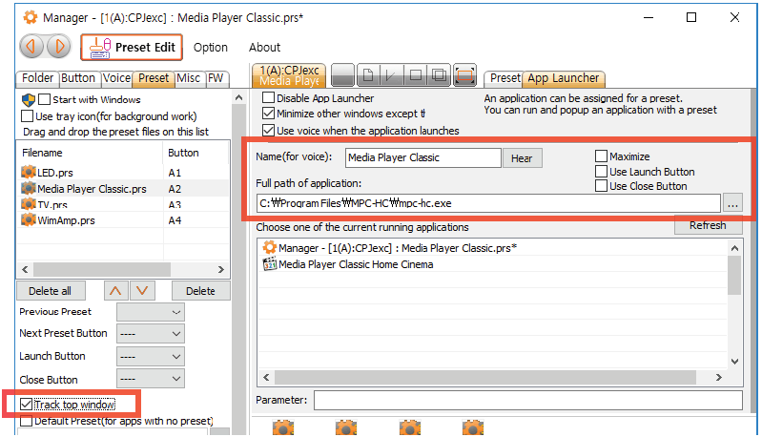Viewport: 762px width, 437px height.
Task: Click the check mark toolbar icon
Action: coord(391,75)
